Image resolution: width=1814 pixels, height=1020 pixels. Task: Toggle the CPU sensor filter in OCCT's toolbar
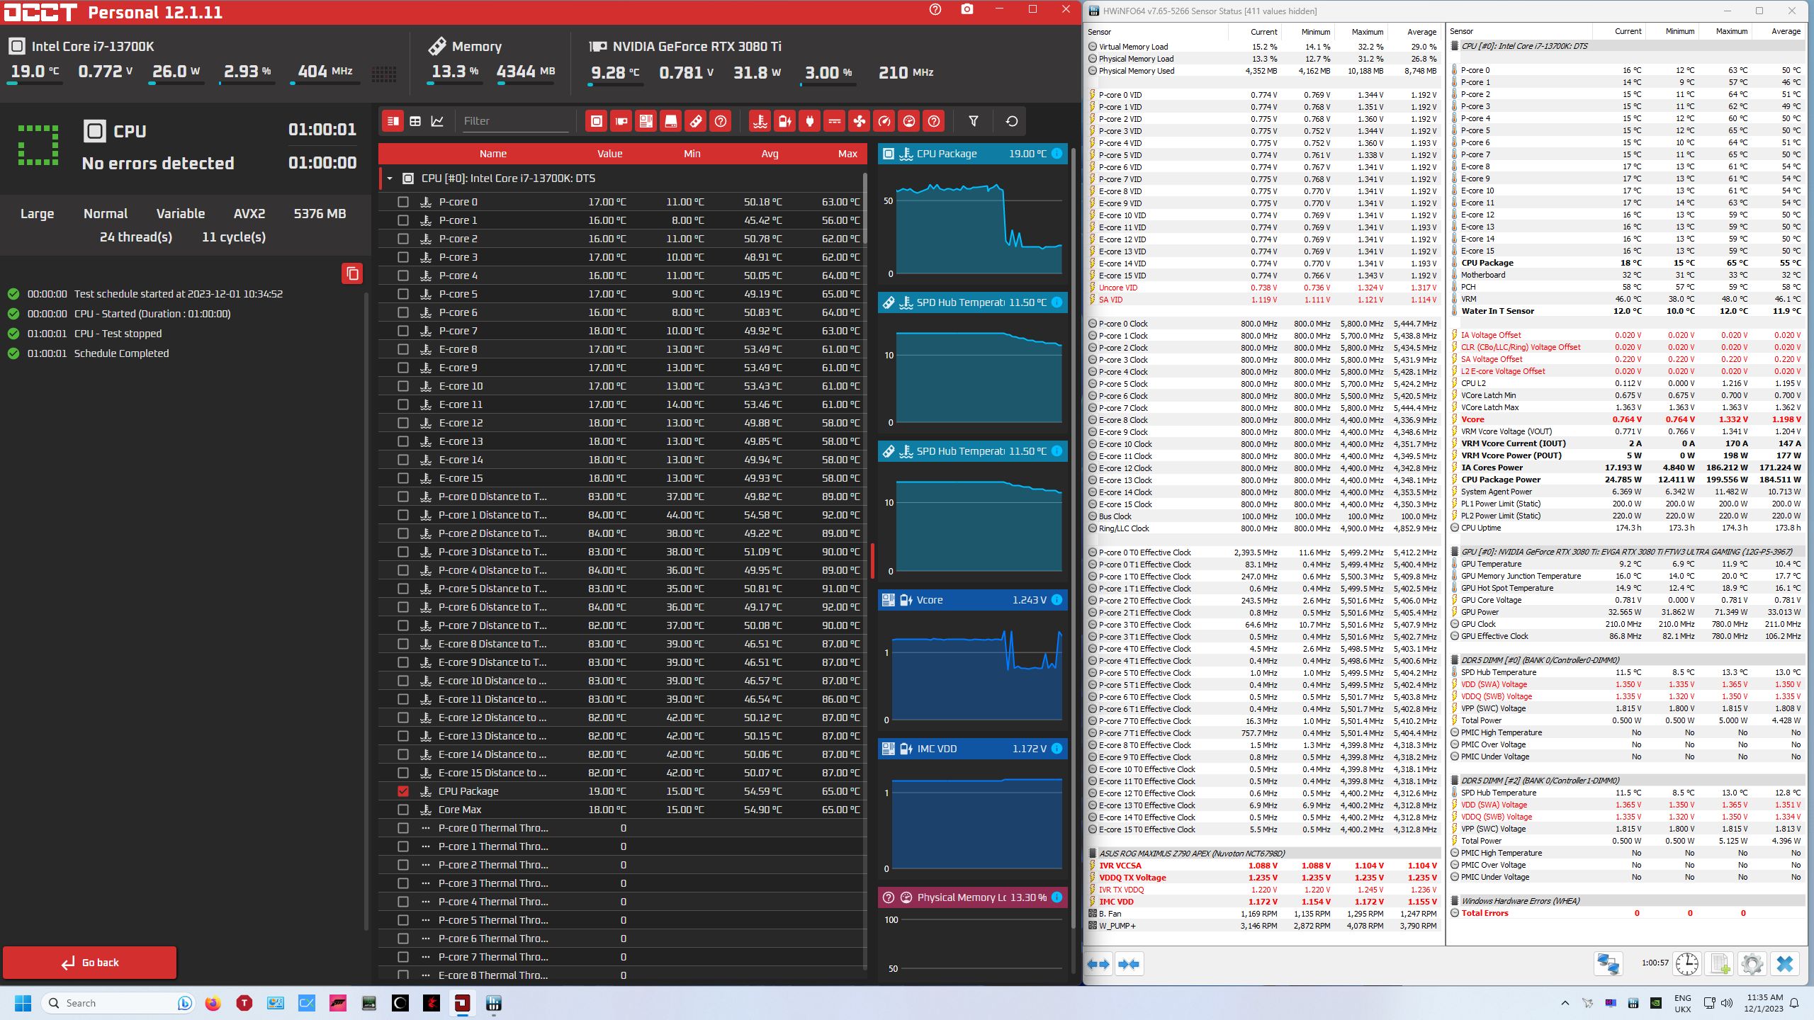597,121
